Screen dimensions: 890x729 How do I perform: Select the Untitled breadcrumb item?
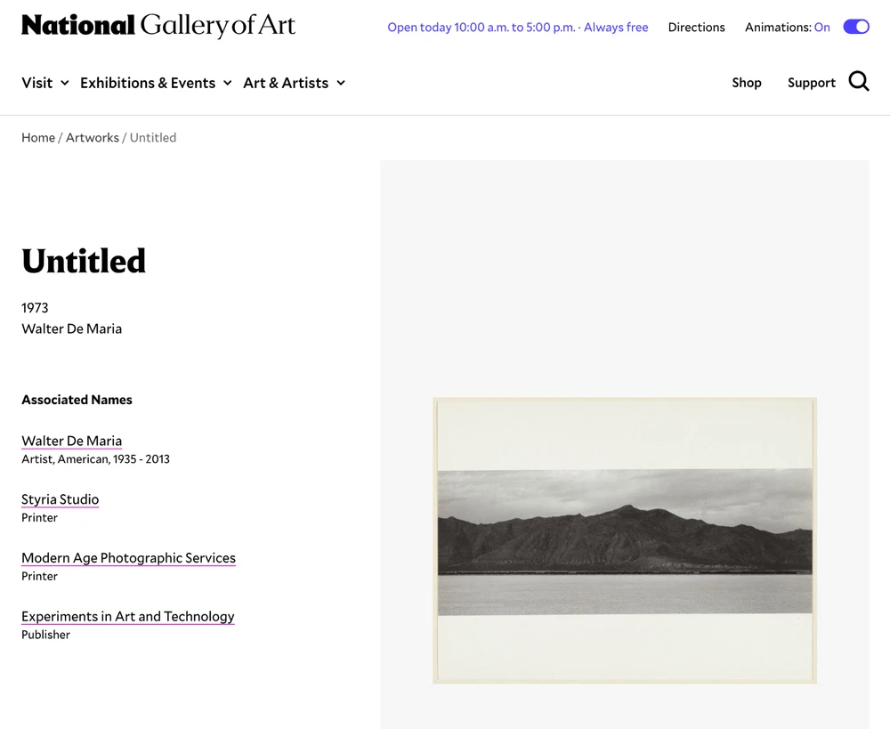(153, 137)
